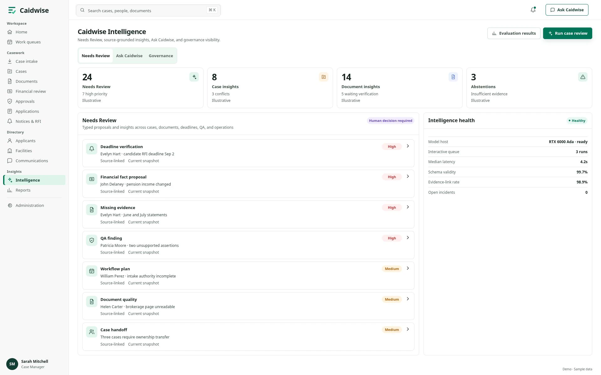Click the Ask Caidwise header button
The width and height of the screenshot is (601, 375).
pos(567,10)
